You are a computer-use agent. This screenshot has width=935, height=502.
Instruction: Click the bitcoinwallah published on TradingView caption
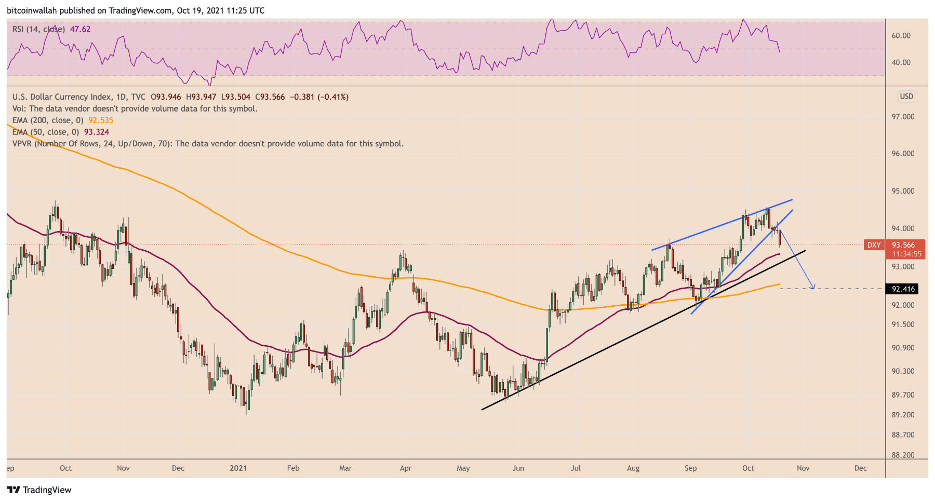136,10
